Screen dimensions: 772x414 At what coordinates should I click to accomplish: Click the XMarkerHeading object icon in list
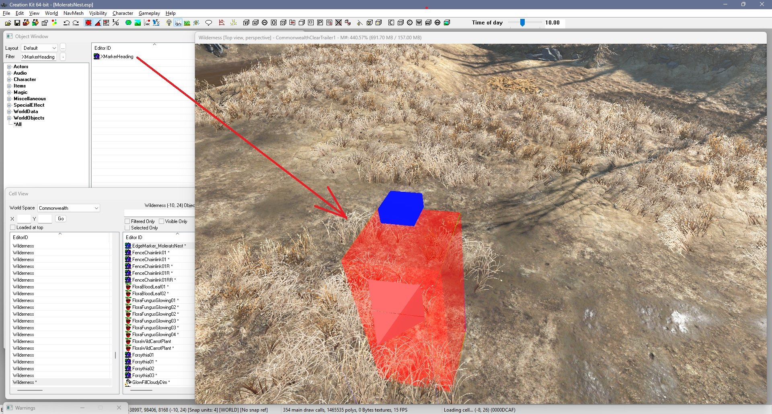(x=96, y=57)
